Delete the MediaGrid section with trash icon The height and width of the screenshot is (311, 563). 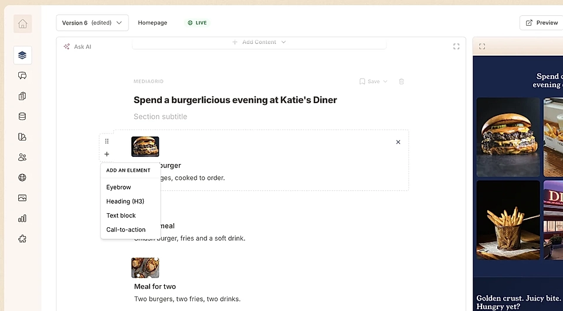click(401, 81)
